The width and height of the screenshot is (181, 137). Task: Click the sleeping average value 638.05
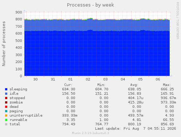click(134, 89)
